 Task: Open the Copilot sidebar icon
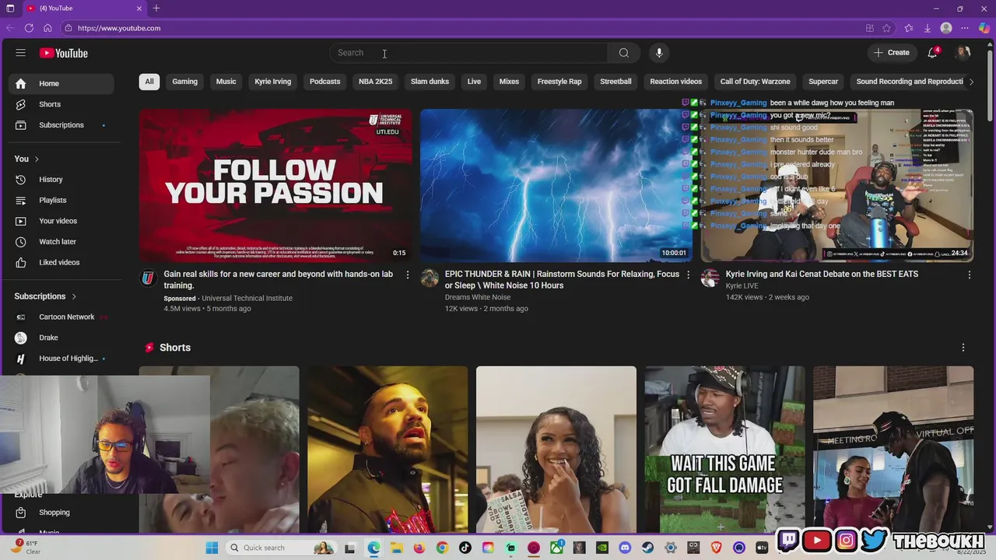984,28
